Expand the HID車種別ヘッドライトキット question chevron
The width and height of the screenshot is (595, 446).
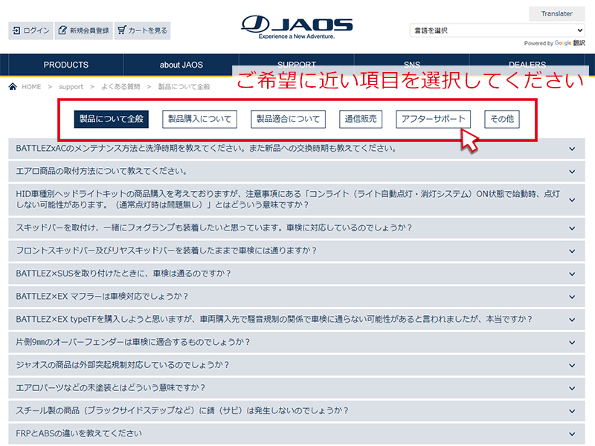572,200
